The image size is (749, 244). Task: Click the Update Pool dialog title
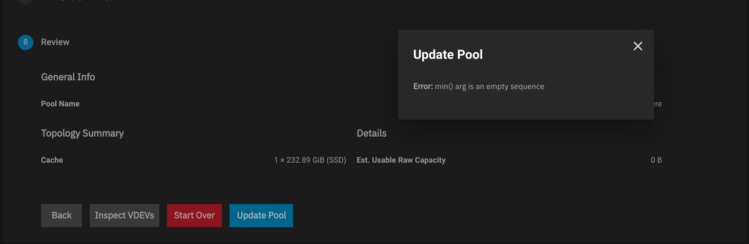(x=448, y=55)
